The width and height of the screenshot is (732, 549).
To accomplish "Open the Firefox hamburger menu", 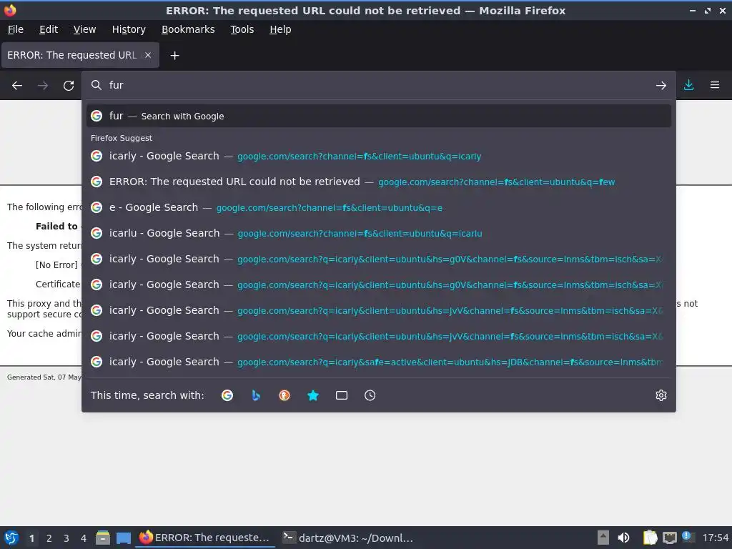I will (715, 85).
